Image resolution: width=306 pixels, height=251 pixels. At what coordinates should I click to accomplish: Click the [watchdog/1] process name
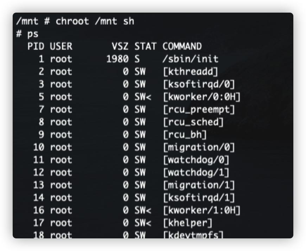196,172
